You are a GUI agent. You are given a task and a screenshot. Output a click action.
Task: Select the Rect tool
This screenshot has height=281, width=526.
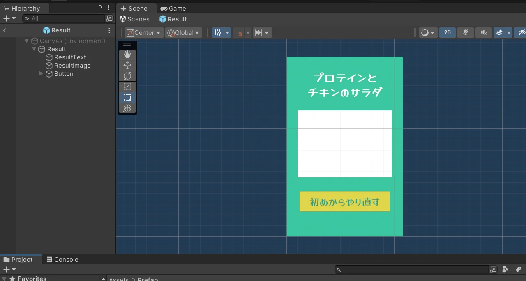(x=127, y=97)
